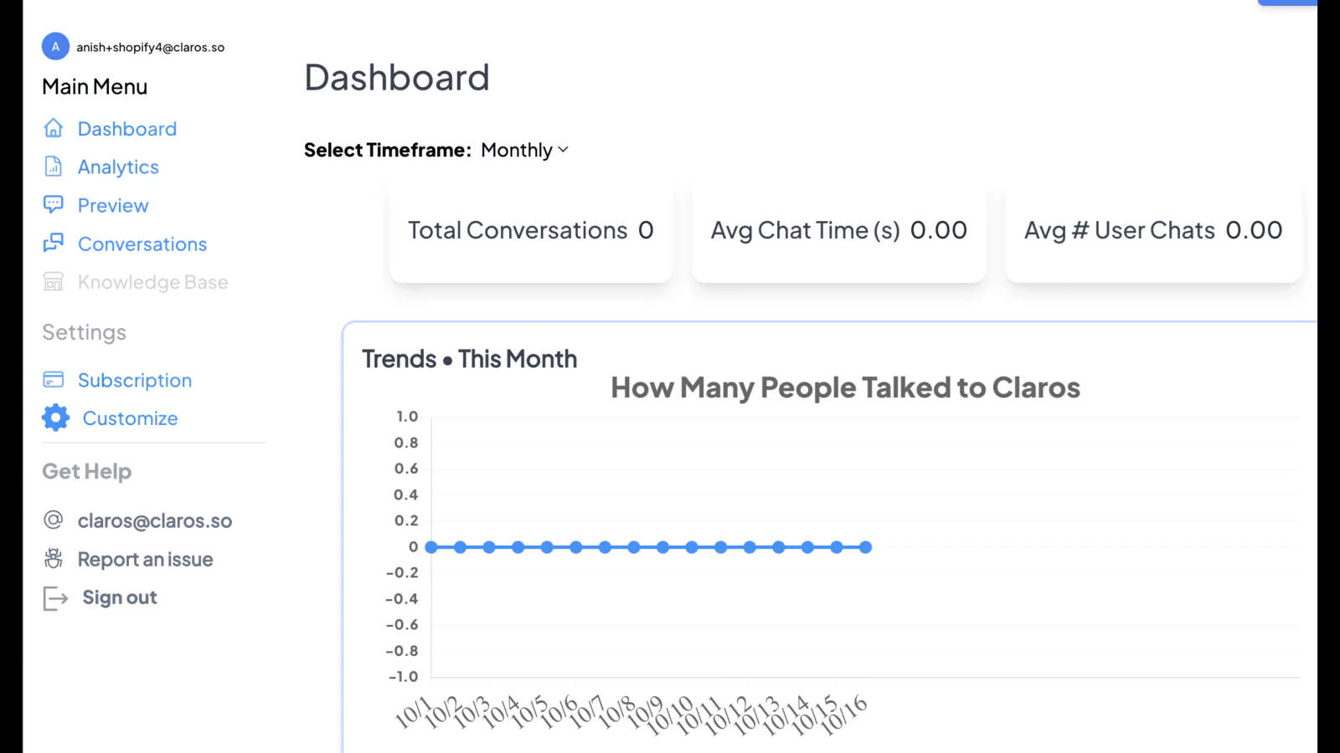Click the Customize gear icon
The width and height of the screenshot is (1340, 753).
[56, 417]
